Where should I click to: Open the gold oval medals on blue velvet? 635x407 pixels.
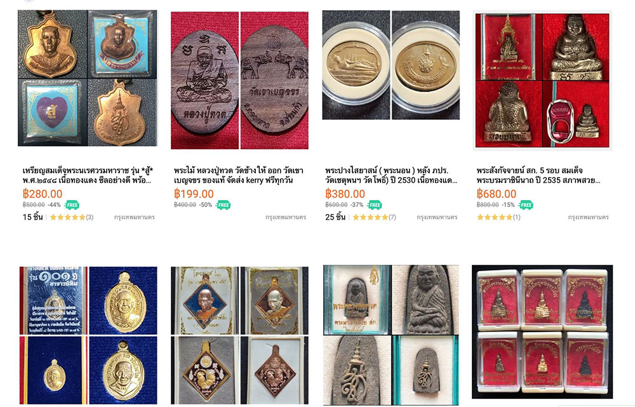88,335
